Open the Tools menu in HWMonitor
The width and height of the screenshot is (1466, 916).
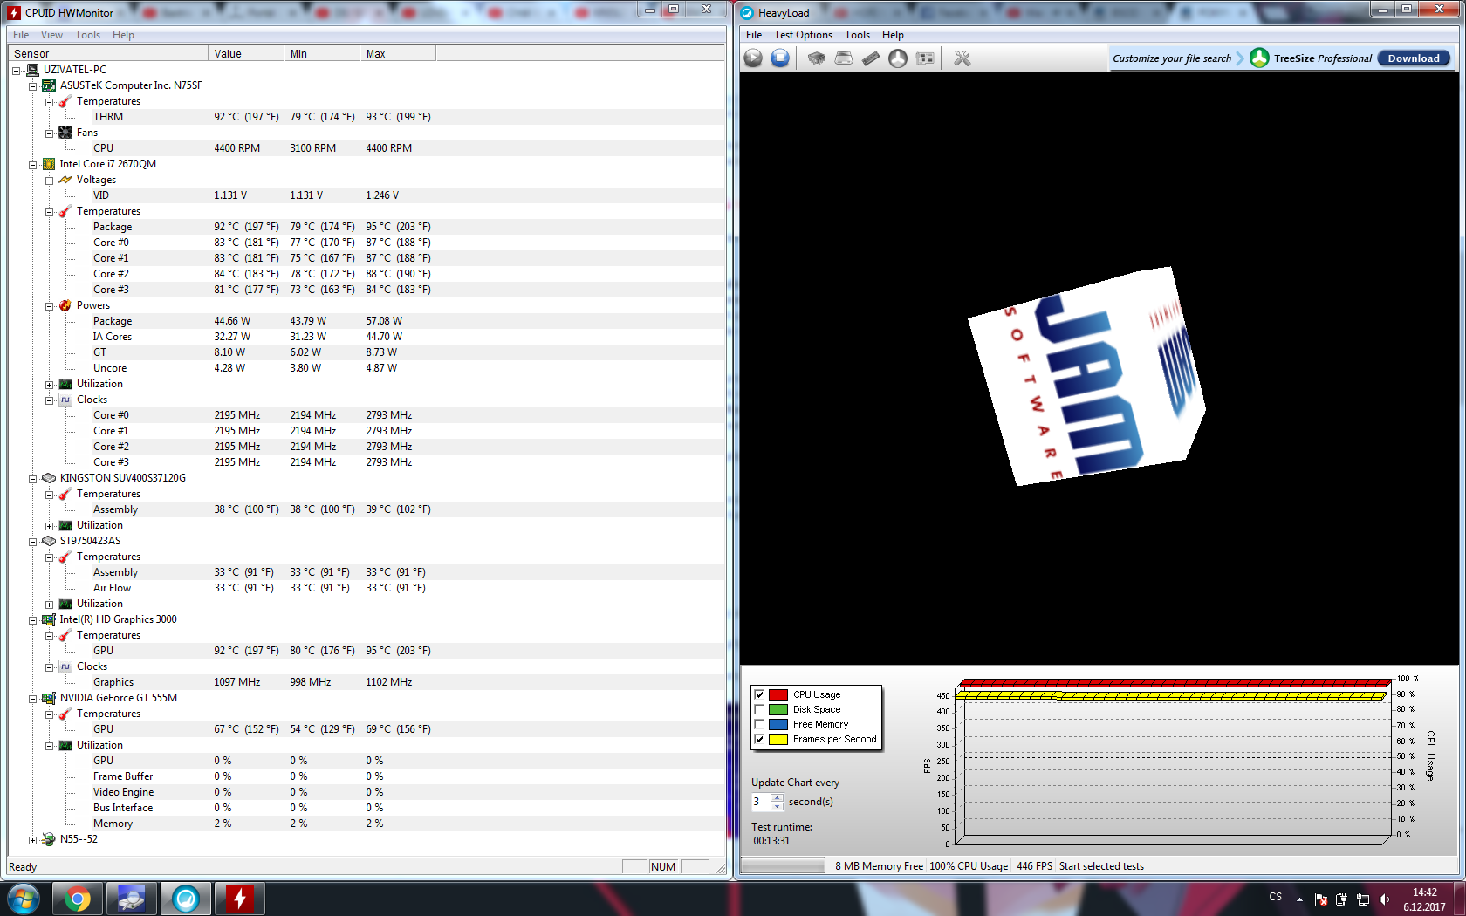[87, 35]
